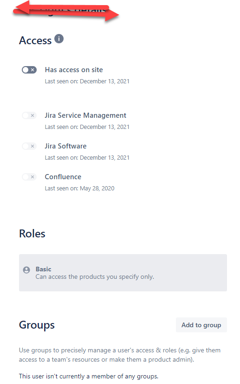Image resolution: width=240 pixels, height=384 pixels.
Task: Click the Access section heading
Action: (x=35, y=40)
